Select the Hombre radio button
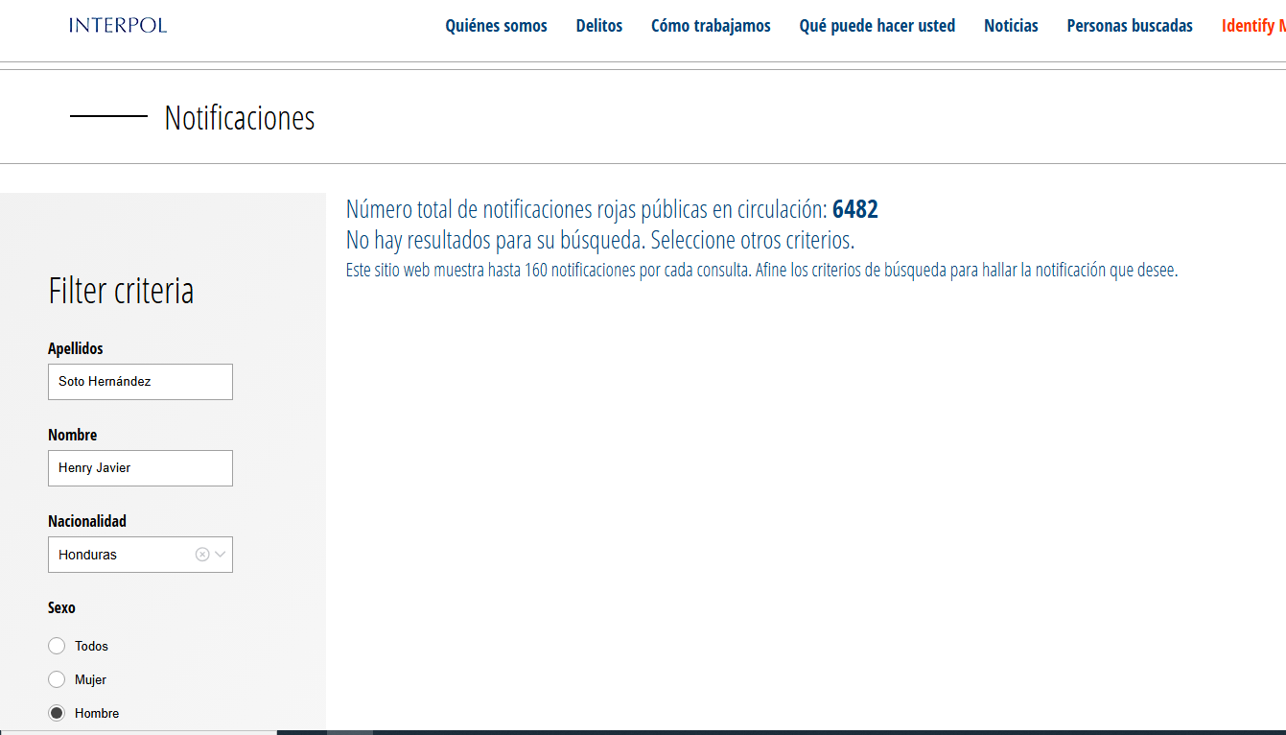 point(57,713)
